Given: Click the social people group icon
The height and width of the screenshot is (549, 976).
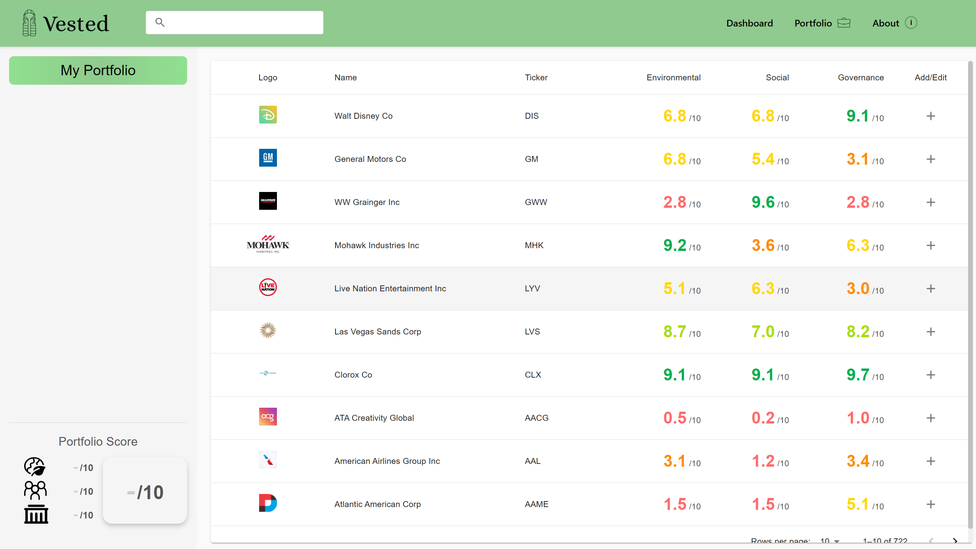Looking at the screenshot, I should [x=35, y=490].
